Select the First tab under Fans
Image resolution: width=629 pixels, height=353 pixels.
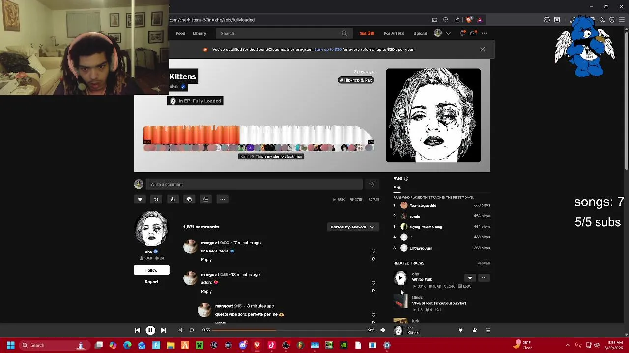[x=397, y=187]
